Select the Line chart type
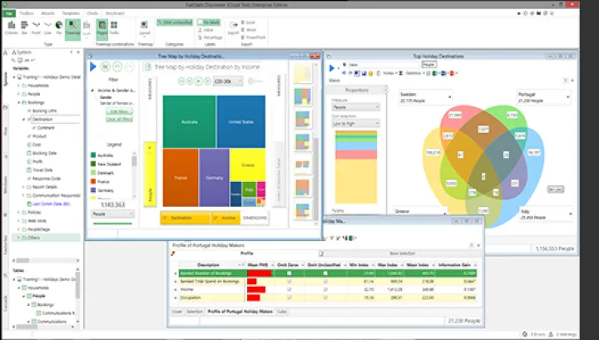Screen dimensions: 599x340 click(x=48, y=27)
